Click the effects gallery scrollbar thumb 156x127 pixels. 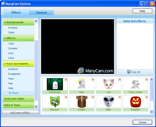[x=151, y=91]
